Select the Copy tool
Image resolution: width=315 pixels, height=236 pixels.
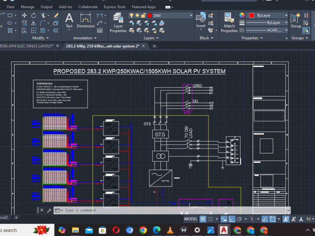click(x=24, y=23)
